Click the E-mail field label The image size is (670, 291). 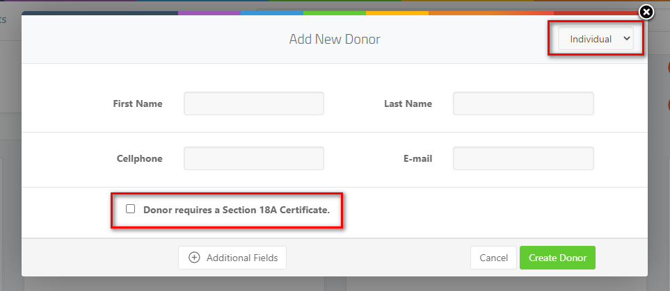point(418,159)
